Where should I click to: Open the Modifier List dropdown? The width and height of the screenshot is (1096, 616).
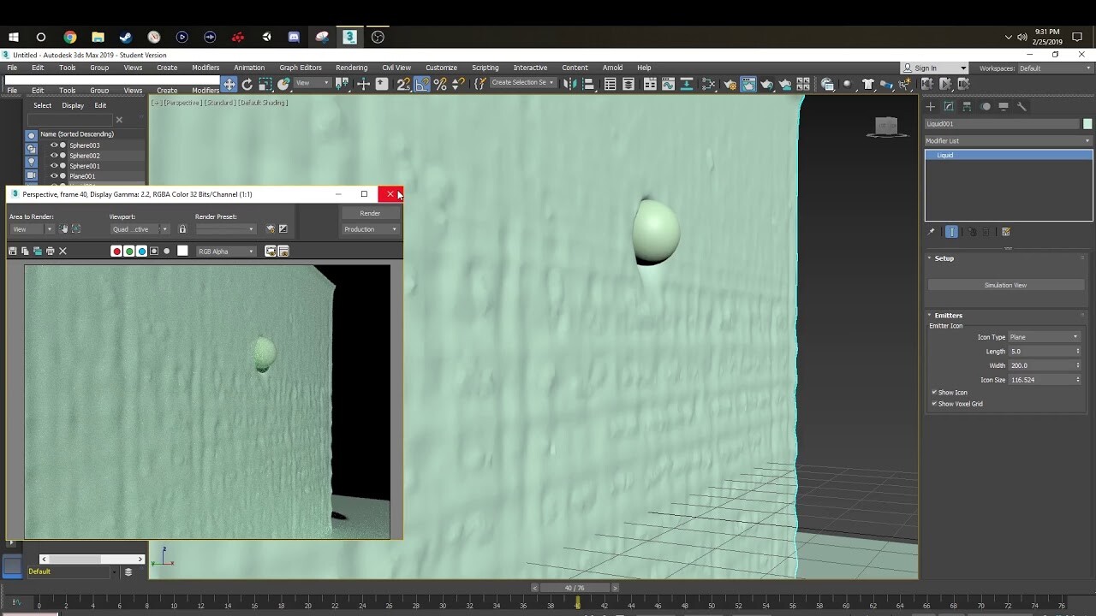click(1006, 140)
